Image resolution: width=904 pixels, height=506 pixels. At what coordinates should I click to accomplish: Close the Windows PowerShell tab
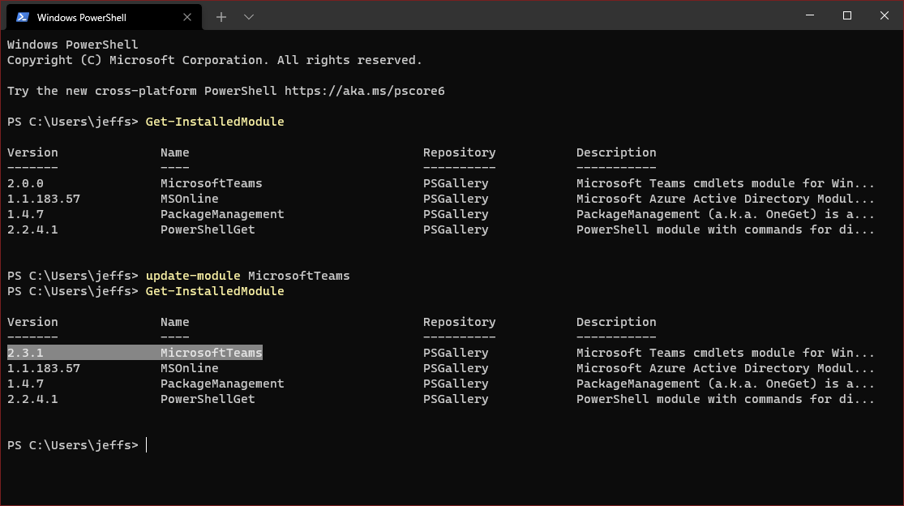(186, 17)
